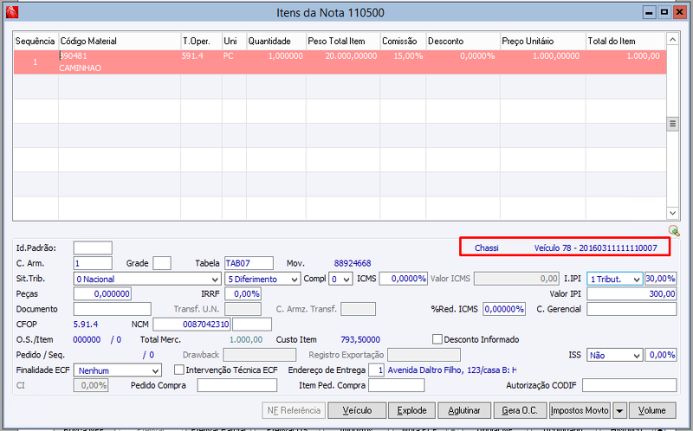693x431 pixels.
Task: Click the Veículo button
Action: click(357, 411)
